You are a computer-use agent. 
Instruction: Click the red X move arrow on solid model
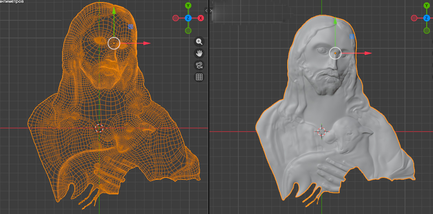(x=368, y=53)
